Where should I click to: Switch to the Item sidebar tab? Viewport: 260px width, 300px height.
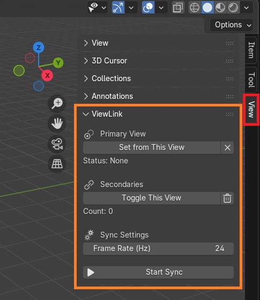tap(251, 50)
